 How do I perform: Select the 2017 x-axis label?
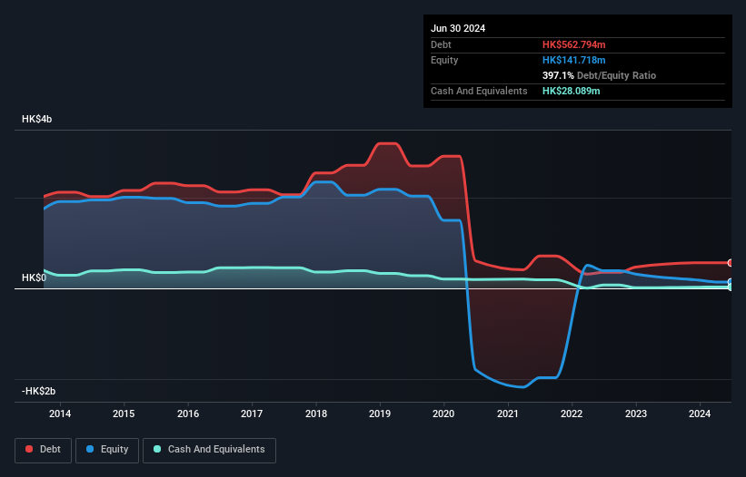[252, 414]
